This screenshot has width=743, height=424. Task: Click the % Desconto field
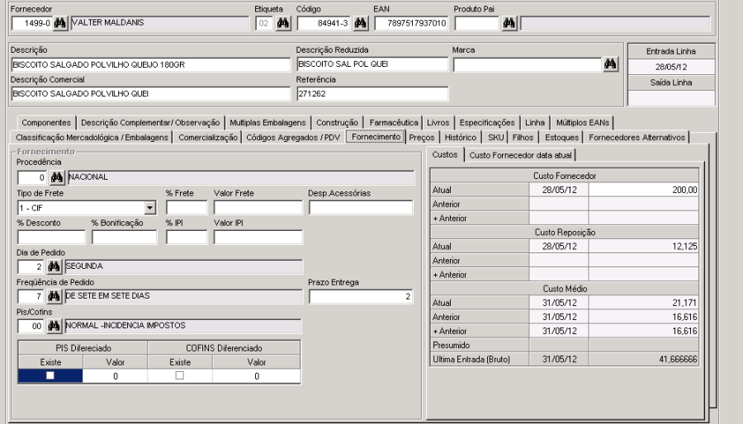[x=51, y=237]
